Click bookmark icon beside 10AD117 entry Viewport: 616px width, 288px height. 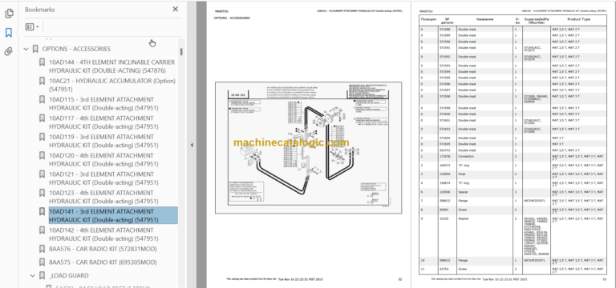pyautogui.click(x=42, y=118)
